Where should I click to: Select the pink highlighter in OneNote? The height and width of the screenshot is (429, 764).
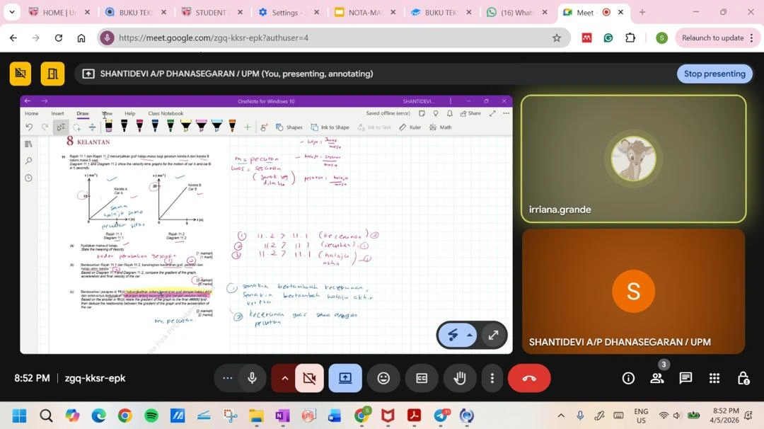[x=201, y=127]
